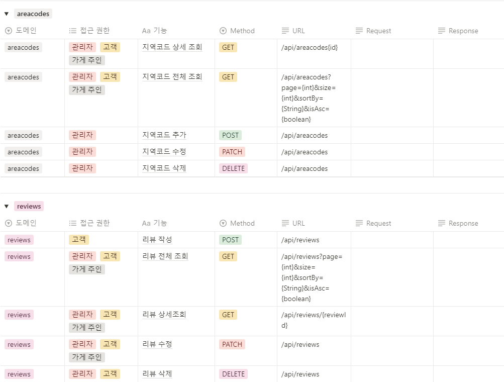Click 고객 tag in 리뷰 작성 row
Viewport: 504px width, 382px height.
click(79, 240)
